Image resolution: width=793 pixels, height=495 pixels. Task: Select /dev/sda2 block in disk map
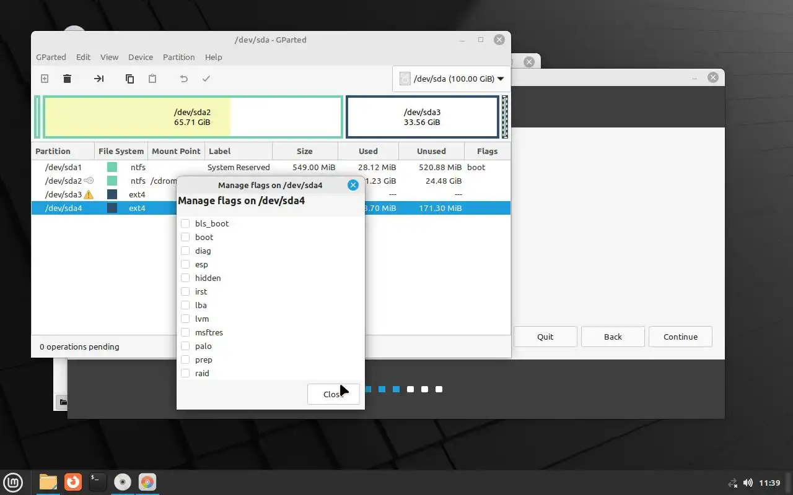tap(192, 117)
